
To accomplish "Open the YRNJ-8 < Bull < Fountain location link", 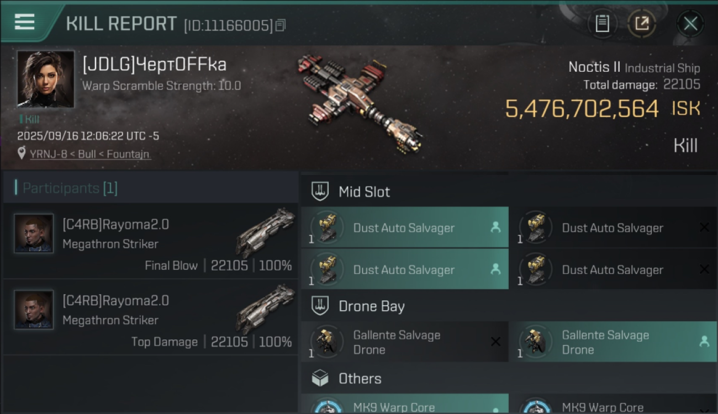I will coord(89,154).
